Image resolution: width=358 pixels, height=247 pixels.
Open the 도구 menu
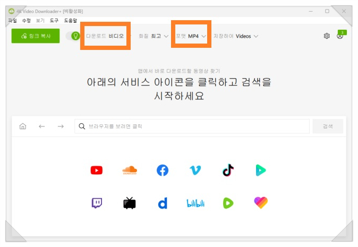point(54,21)
